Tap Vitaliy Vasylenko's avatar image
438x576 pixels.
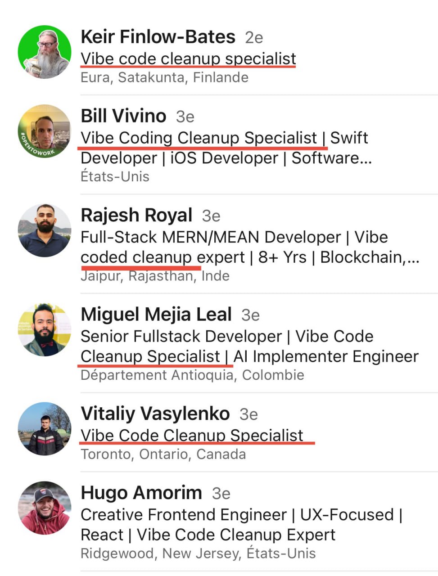[45, 428]
